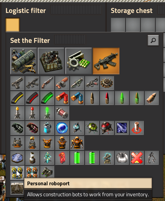The image size is (165, 201).
Task: Choose the yellow firearm magazine
Action: coord(17,98)
